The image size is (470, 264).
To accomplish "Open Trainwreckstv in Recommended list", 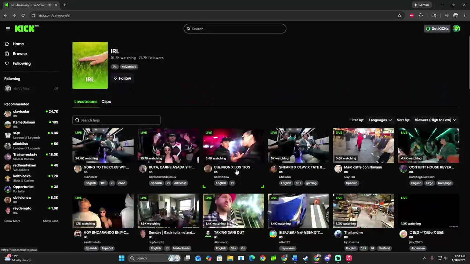I will tap(31, 157).
